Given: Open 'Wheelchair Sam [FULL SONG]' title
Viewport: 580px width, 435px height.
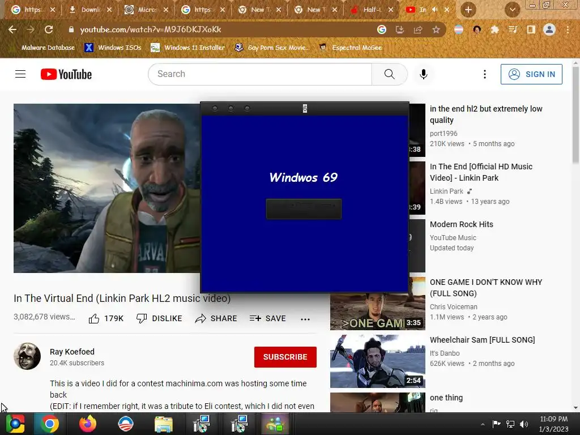Looking at the screenshot, I should coord(483,340).
